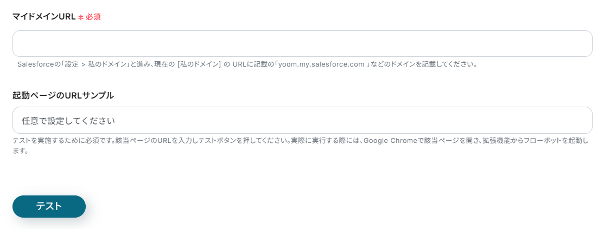Click the 必須 required marker text
604x229 pixels.
pyautogui.click(x=93, y=17)
